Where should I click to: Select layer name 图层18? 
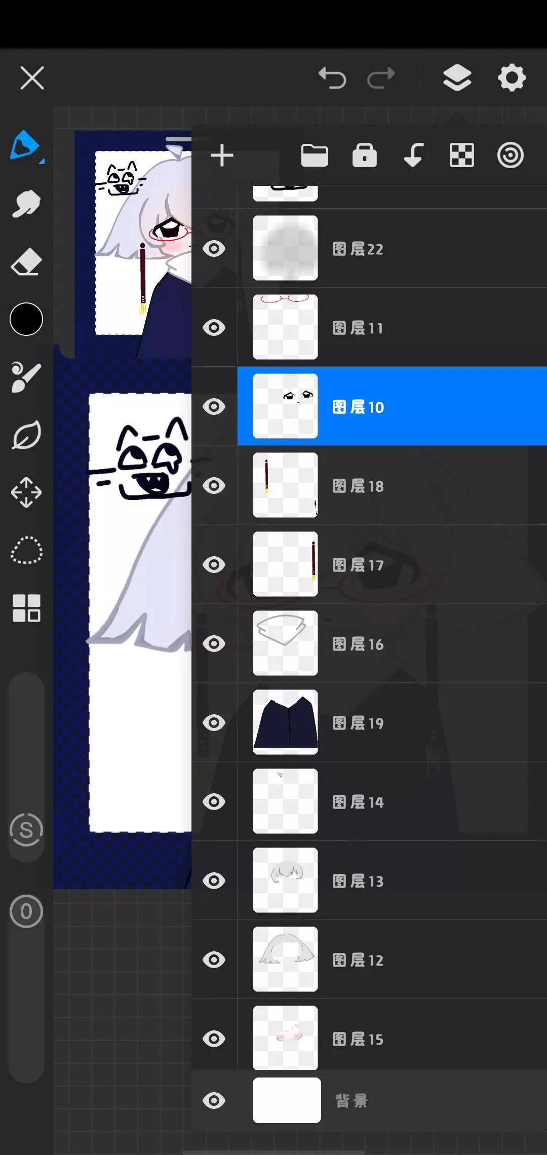pos(358,486)
